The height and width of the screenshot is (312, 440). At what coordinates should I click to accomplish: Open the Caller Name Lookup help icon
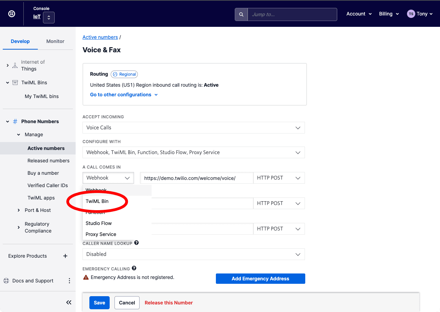tap(136, 243)
